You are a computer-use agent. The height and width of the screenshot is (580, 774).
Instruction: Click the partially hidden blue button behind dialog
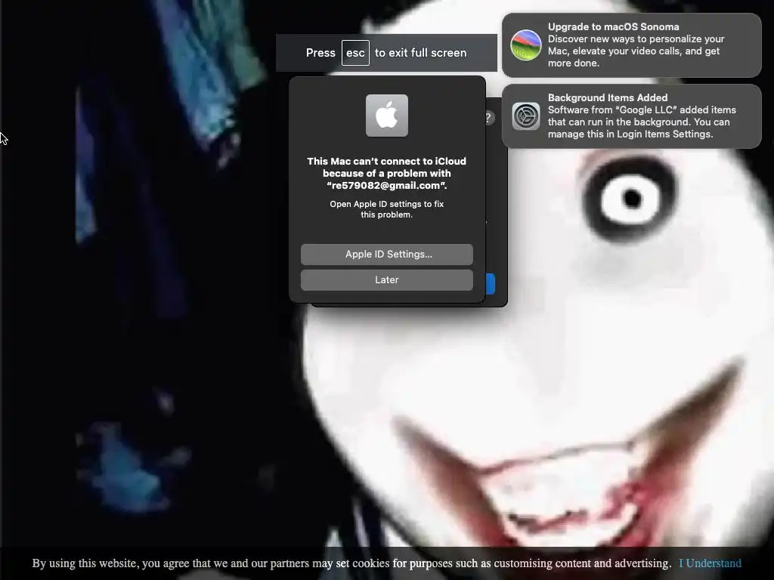point(490,284)
